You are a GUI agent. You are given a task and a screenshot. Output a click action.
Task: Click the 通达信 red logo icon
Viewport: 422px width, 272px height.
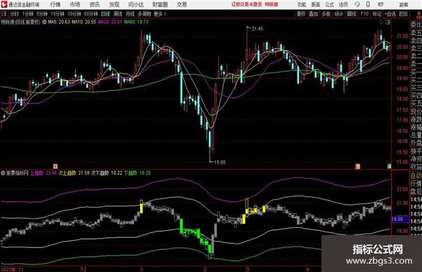[4, 4]
